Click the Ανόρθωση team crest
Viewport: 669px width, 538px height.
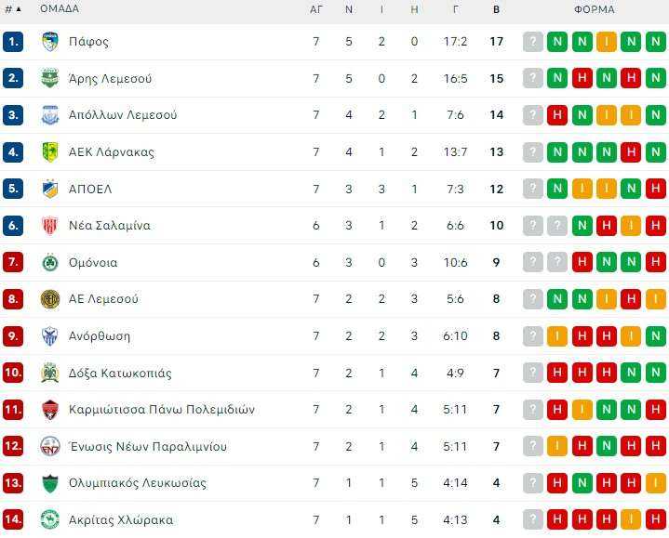(x=50, y=336)
